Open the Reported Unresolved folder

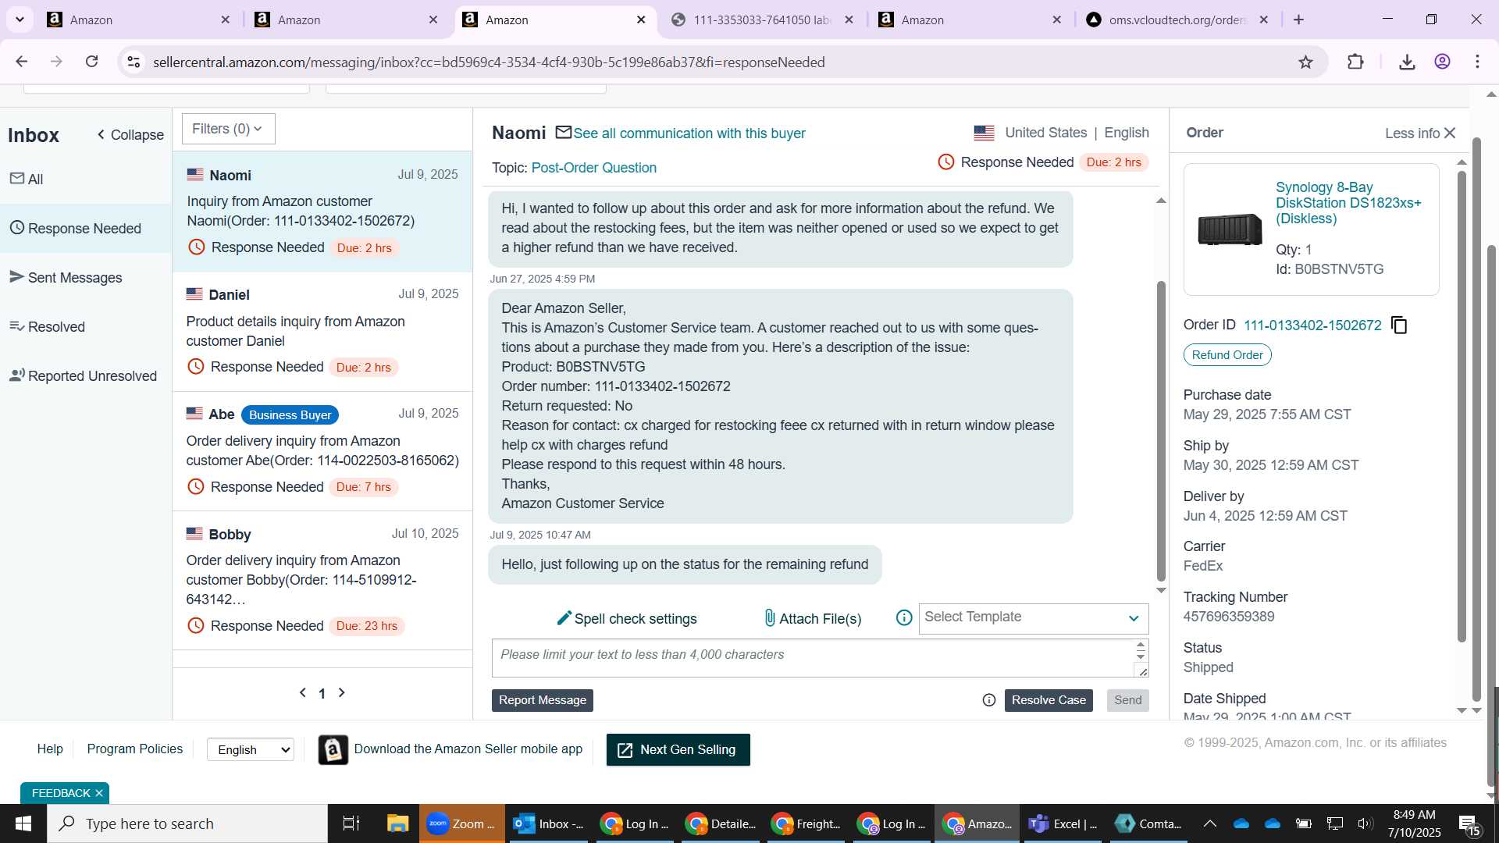(x=86, y=375)
